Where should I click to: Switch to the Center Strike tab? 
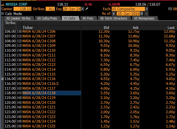pyautogui.click(x=19, y=18)
